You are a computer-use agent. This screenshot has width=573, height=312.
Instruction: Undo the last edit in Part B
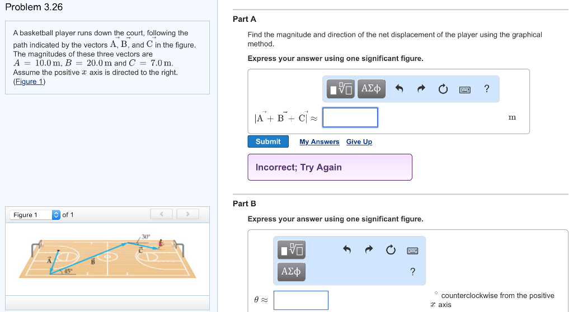pyautogui.click(x=347, y=249)
